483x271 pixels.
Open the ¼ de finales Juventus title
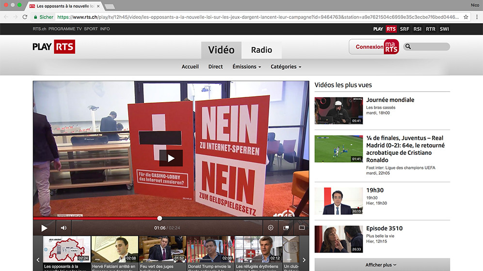point(405,149)
